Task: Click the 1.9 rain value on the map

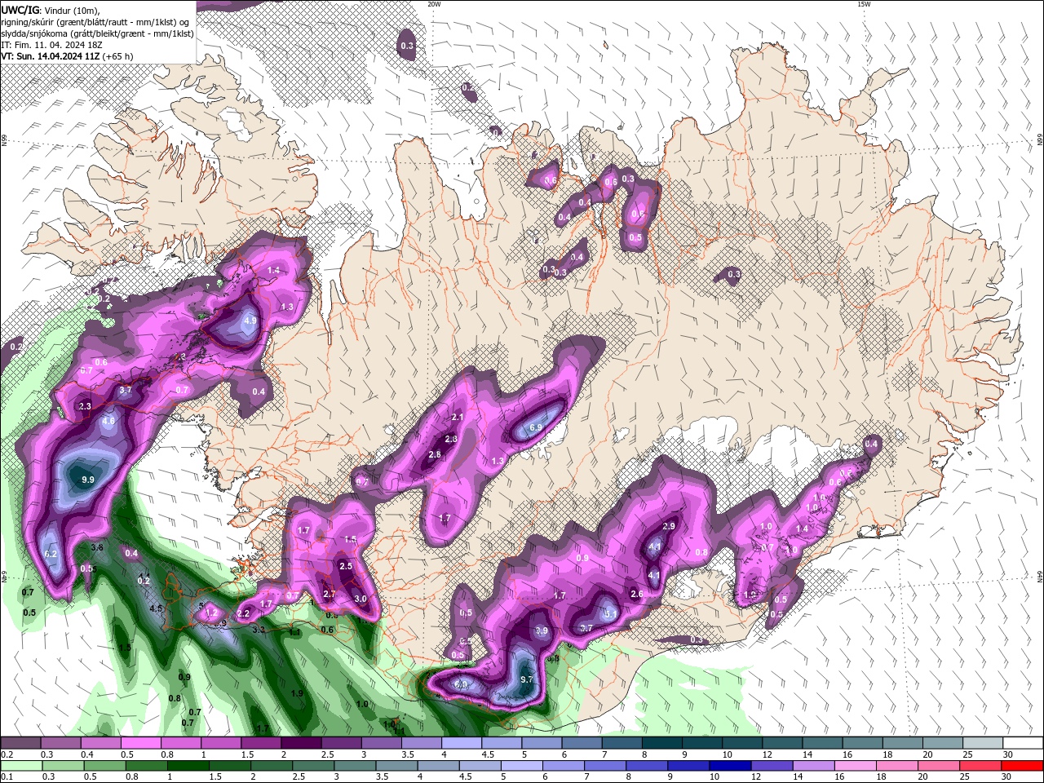Action: [298, 693]
